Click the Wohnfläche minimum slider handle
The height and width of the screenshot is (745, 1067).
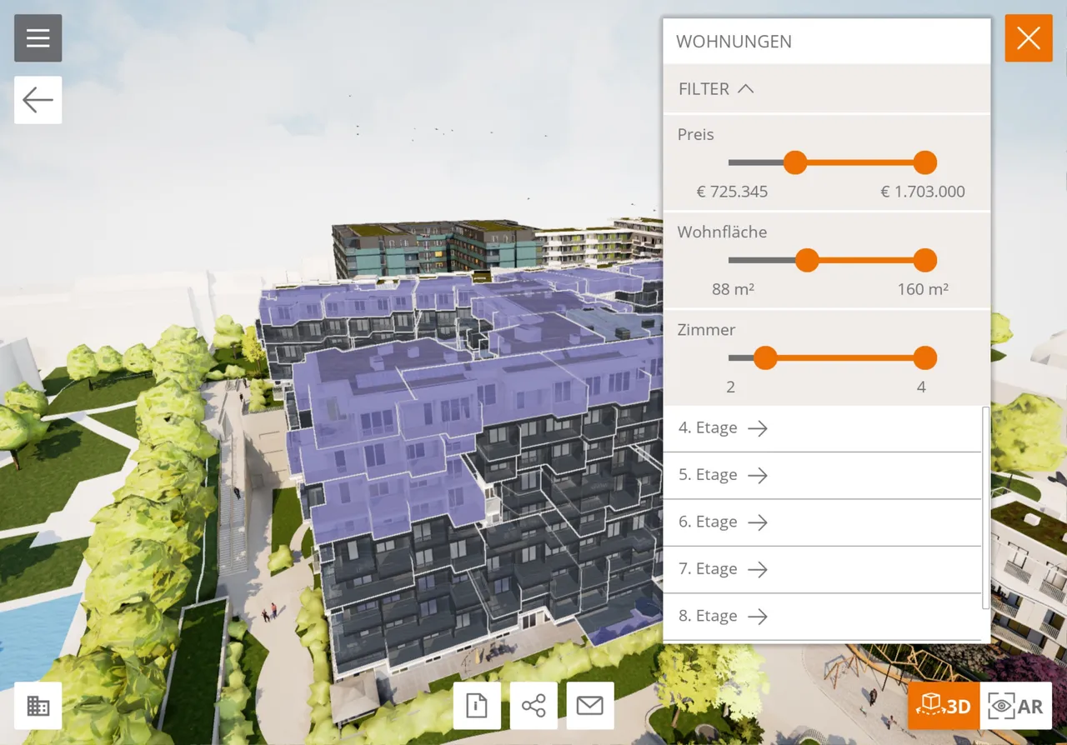coord(806,260)
